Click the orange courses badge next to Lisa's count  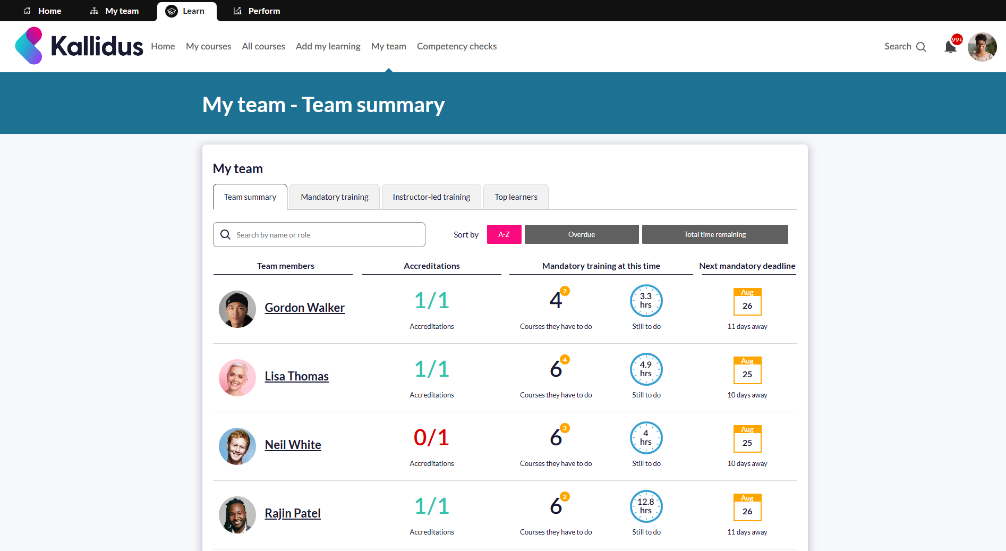[564, 359]
